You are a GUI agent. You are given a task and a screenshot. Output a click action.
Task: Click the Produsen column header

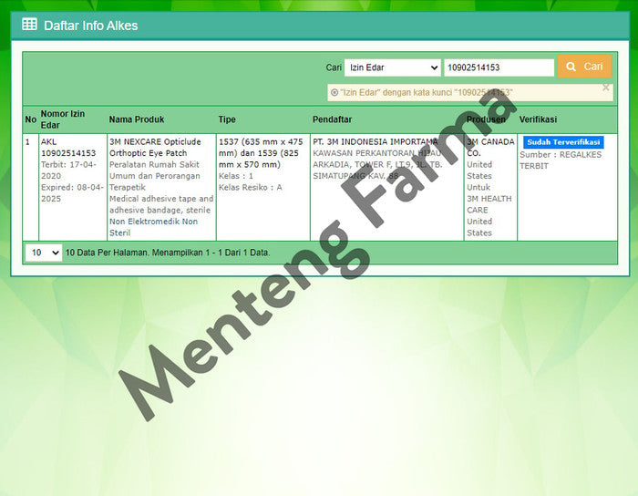coord(486,119)
